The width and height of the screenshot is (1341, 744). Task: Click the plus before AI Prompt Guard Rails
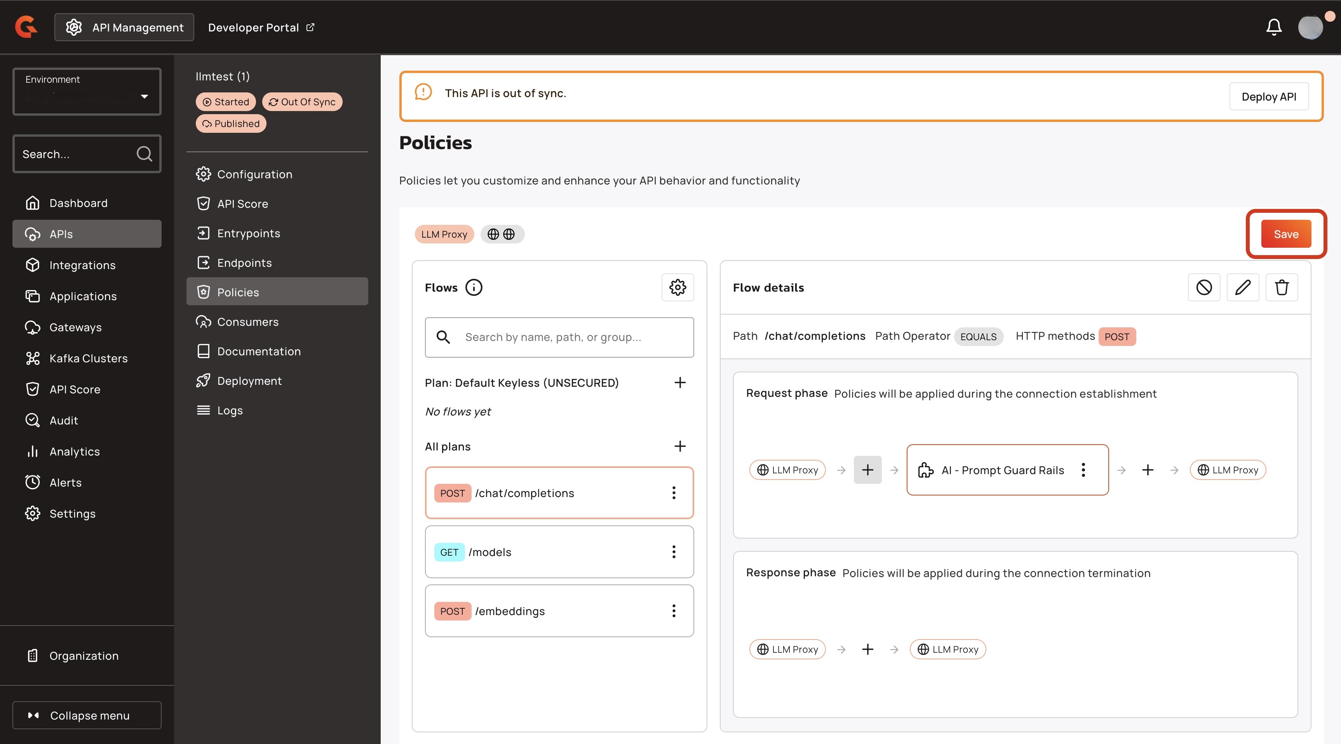[x=867, y=470]
